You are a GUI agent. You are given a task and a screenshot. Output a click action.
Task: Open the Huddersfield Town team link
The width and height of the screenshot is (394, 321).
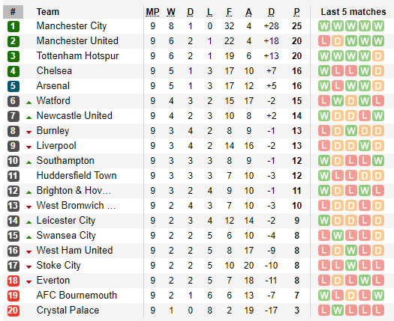pos(77,176)
